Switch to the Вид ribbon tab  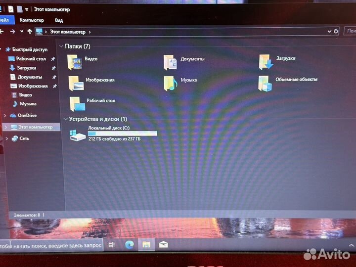tap(59, 20)
